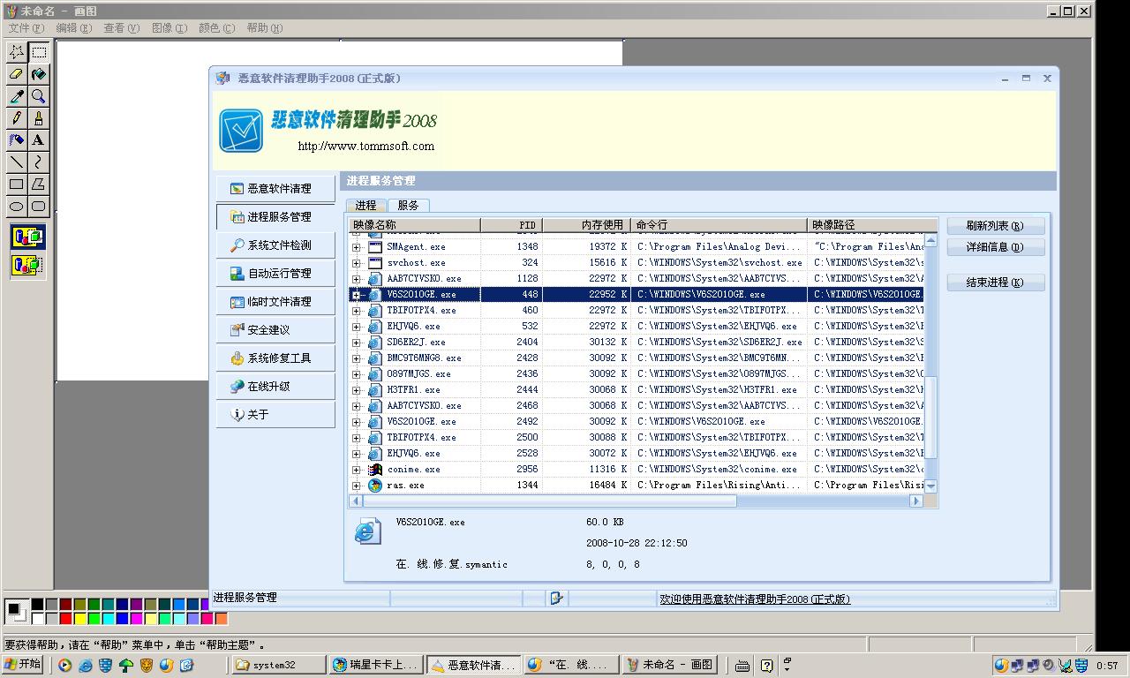Open 临时文件清理 in the sidebar

click(x=275, y=301)
